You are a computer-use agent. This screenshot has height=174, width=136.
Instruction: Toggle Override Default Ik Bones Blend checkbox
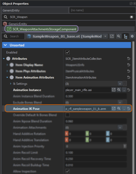(68, 115)
